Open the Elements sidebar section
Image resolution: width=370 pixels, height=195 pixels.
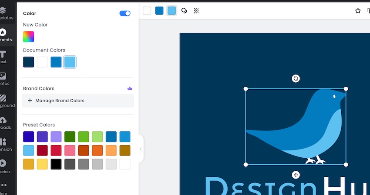point(6,35)
